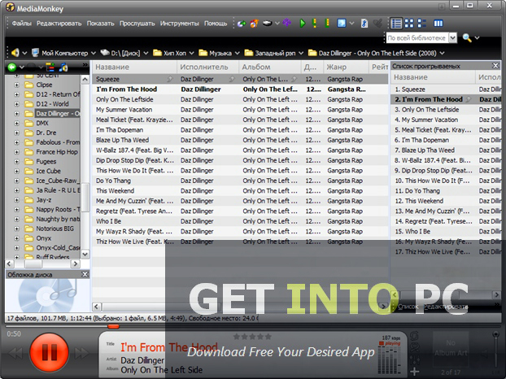Select the Blaze Up Tha Weed track row
Screen dimensions: 506x379
[x=240, y=140]
